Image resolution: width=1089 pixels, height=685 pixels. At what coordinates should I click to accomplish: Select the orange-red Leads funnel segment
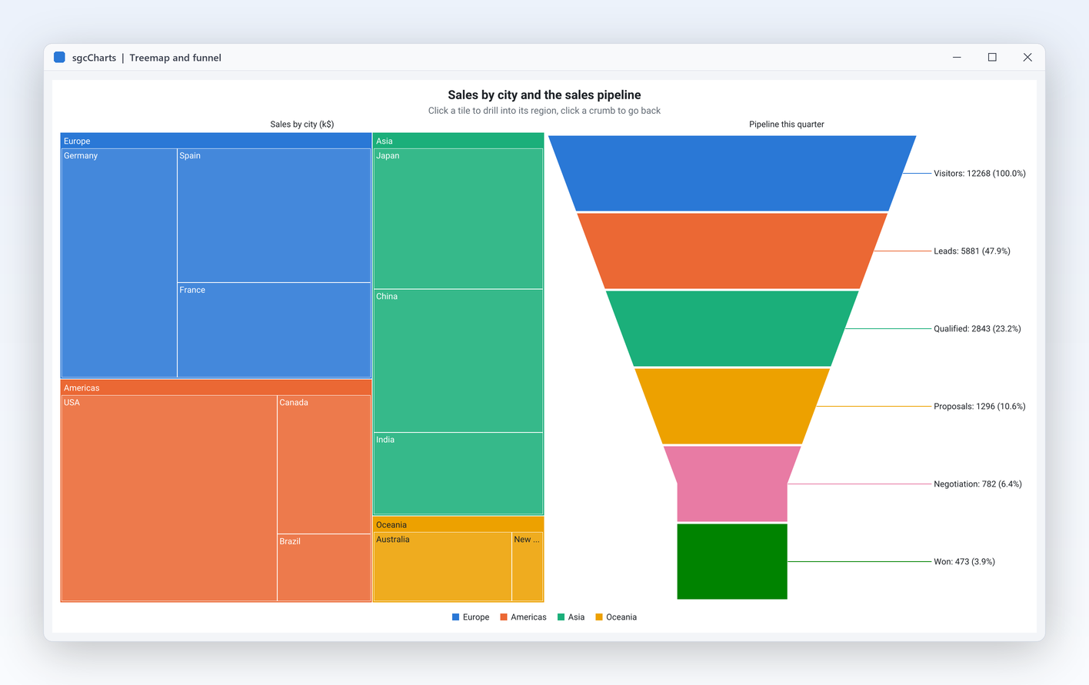(x=732, y=251)
